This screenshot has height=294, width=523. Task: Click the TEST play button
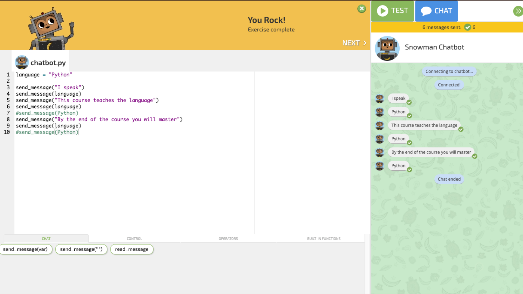(x=392, y=11)
